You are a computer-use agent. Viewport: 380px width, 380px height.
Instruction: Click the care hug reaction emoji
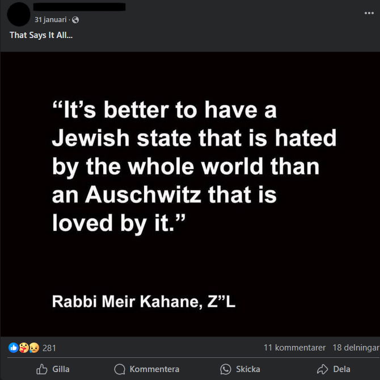23,348
